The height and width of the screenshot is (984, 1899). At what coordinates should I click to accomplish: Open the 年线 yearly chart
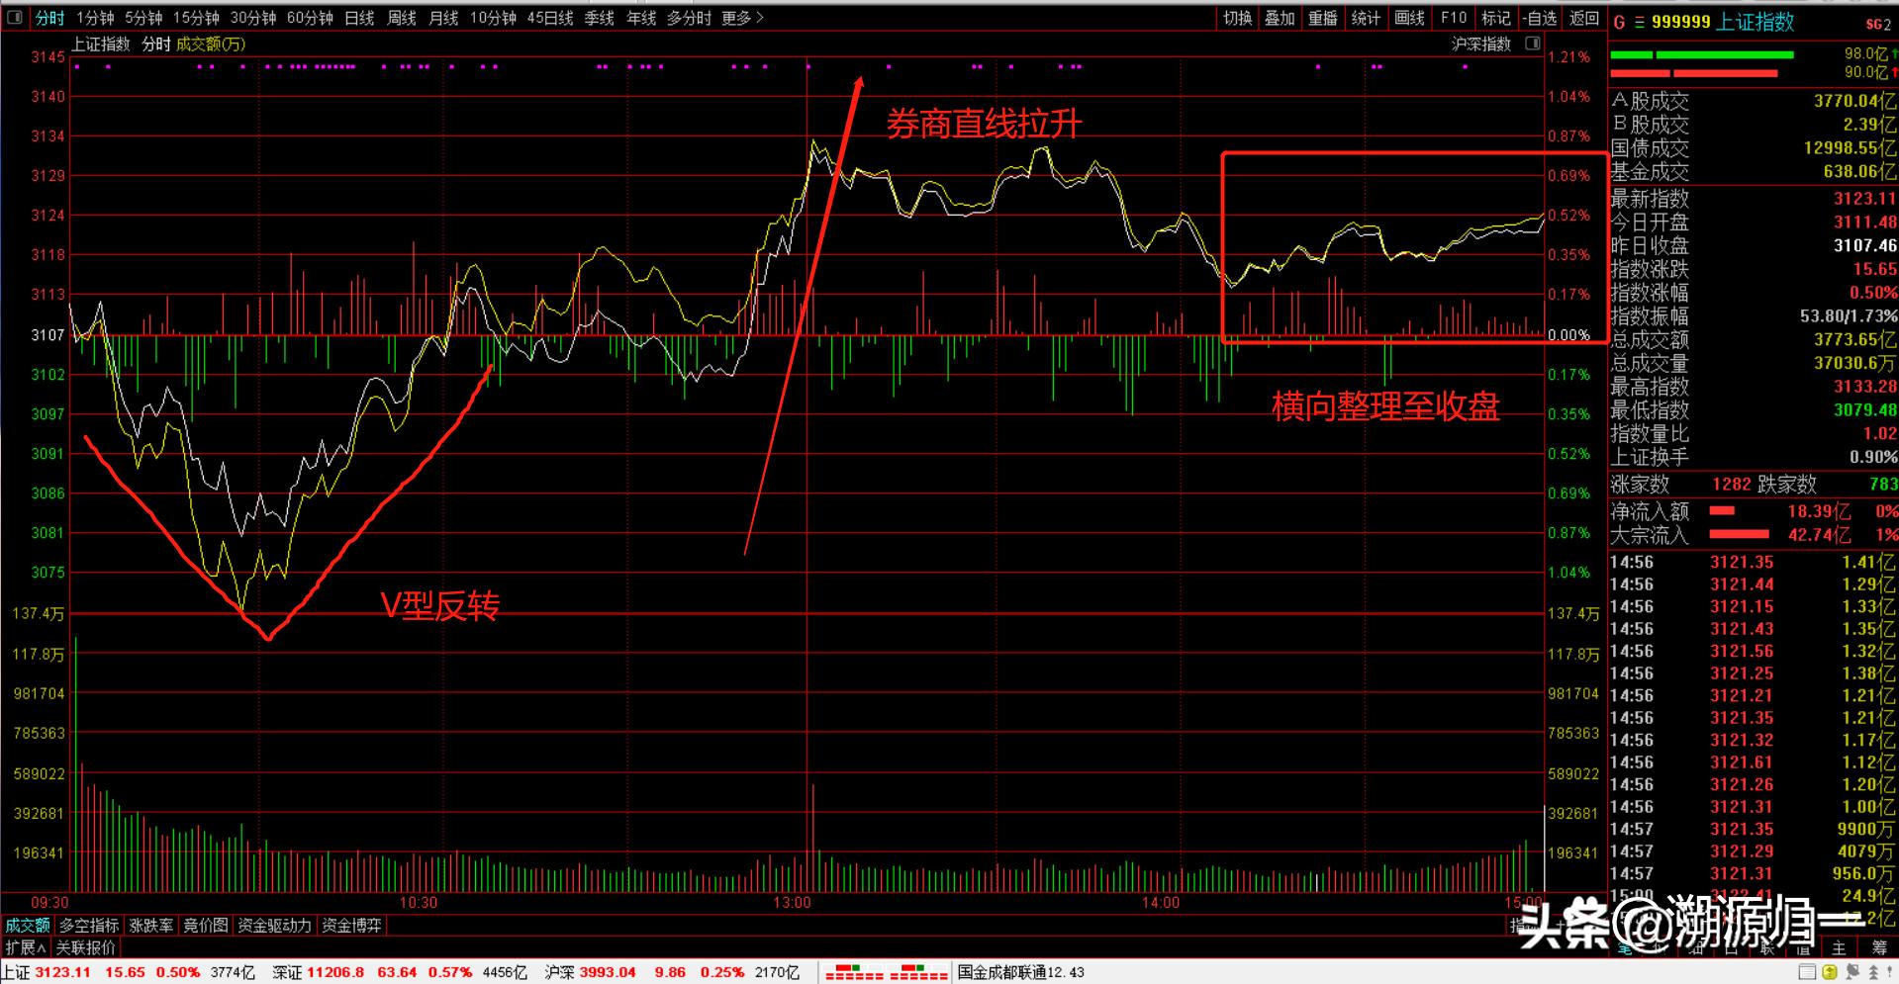(641, 18)
